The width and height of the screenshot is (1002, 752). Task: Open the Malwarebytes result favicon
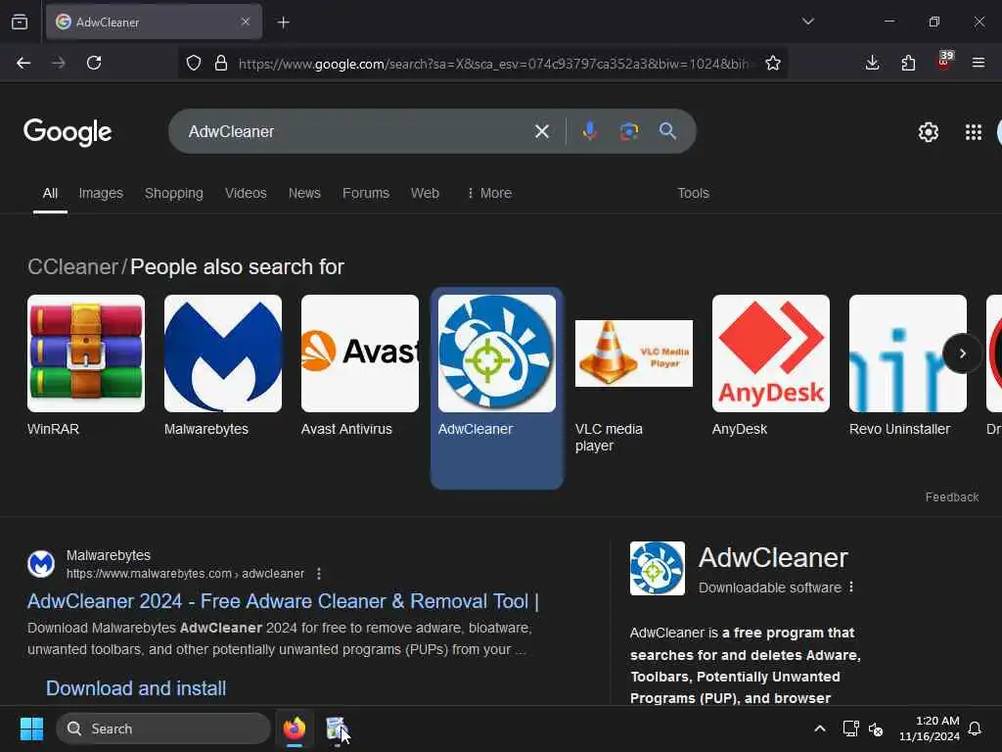point(41,564)
